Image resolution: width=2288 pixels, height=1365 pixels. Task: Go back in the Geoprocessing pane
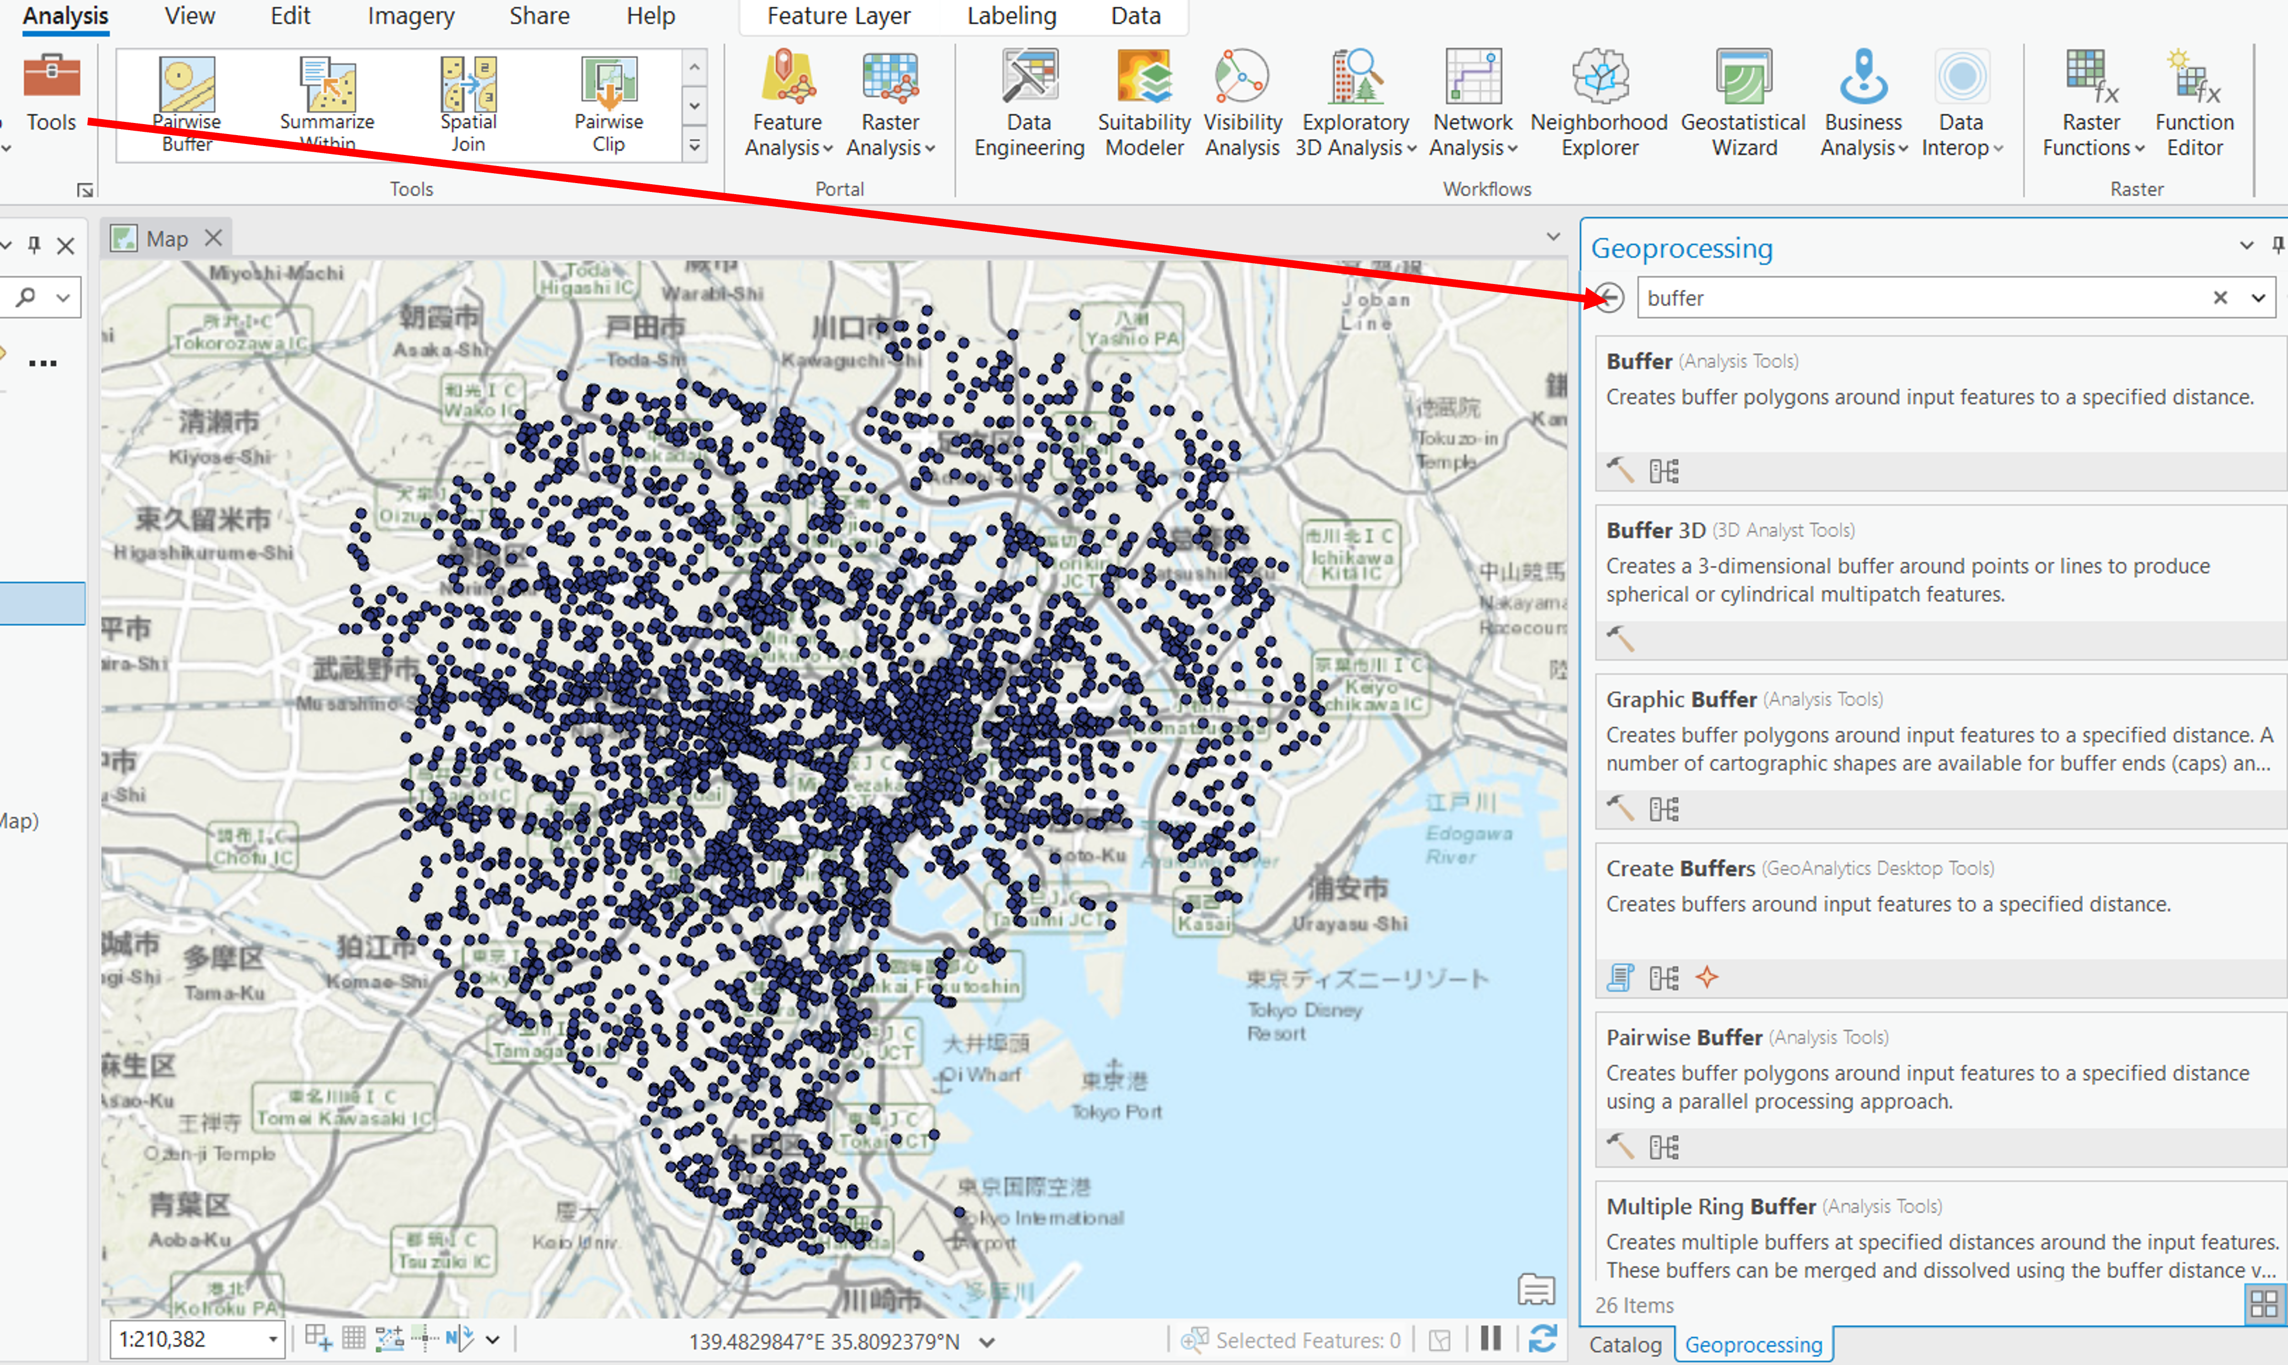[x=1610, y=297]
